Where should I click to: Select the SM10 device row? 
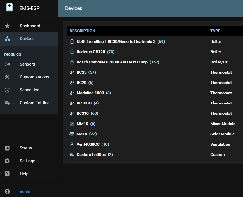tap(155, 134)
